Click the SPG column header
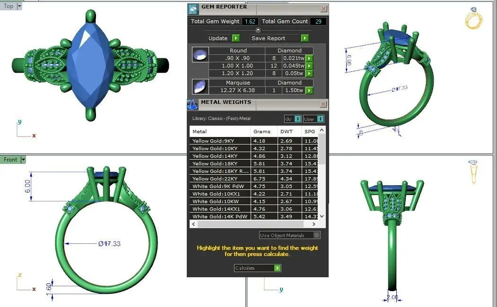Image resolution: width=497 pixels, height=307 pixels. [310, 132]
